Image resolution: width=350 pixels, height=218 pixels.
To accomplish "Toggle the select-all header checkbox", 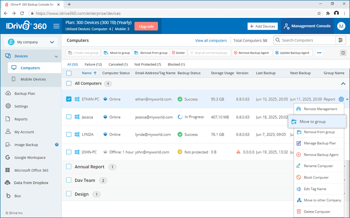I will pyautogui.click(x=69, y=73).
